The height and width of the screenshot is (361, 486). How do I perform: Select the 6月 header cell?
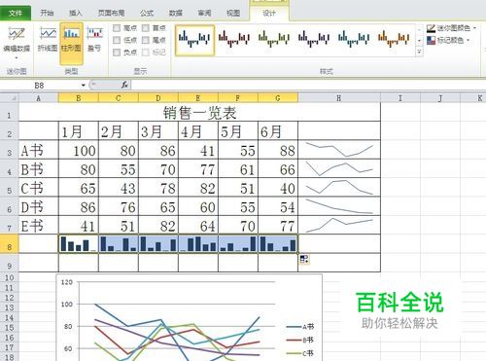[x=278, y=131]
